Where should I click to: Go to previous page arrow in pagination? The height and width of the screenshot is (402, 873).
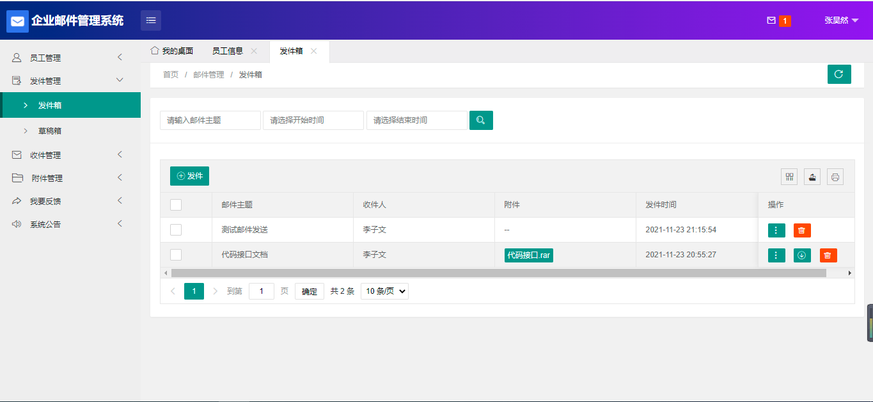click(173, 291)
